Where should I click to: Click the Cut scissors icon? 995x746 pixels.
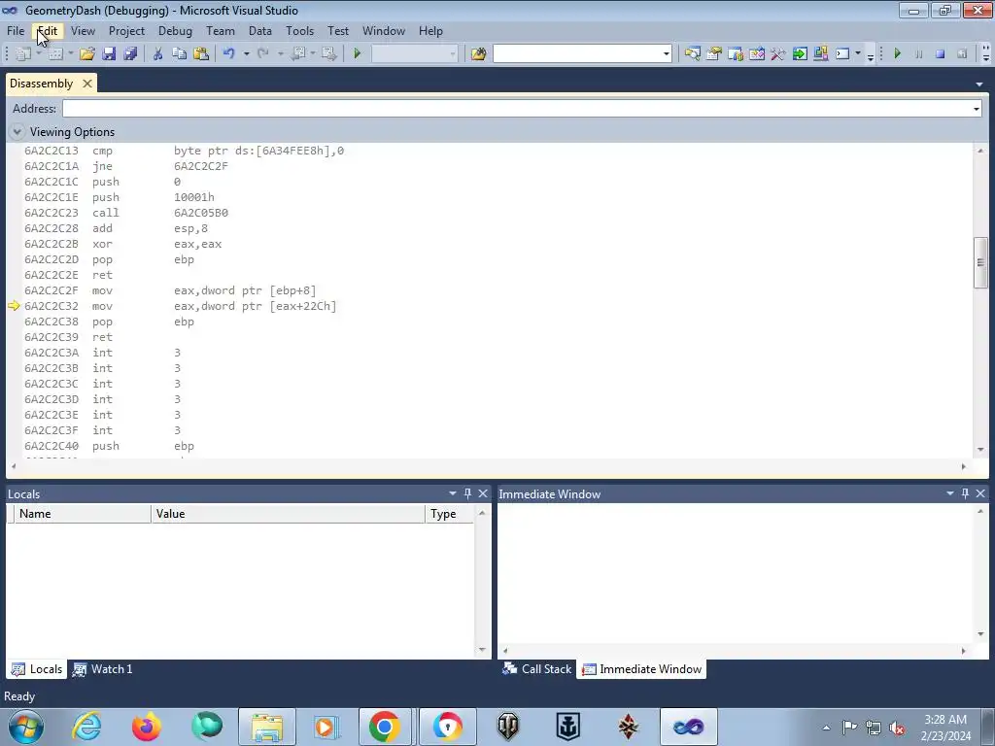(157, 54)
